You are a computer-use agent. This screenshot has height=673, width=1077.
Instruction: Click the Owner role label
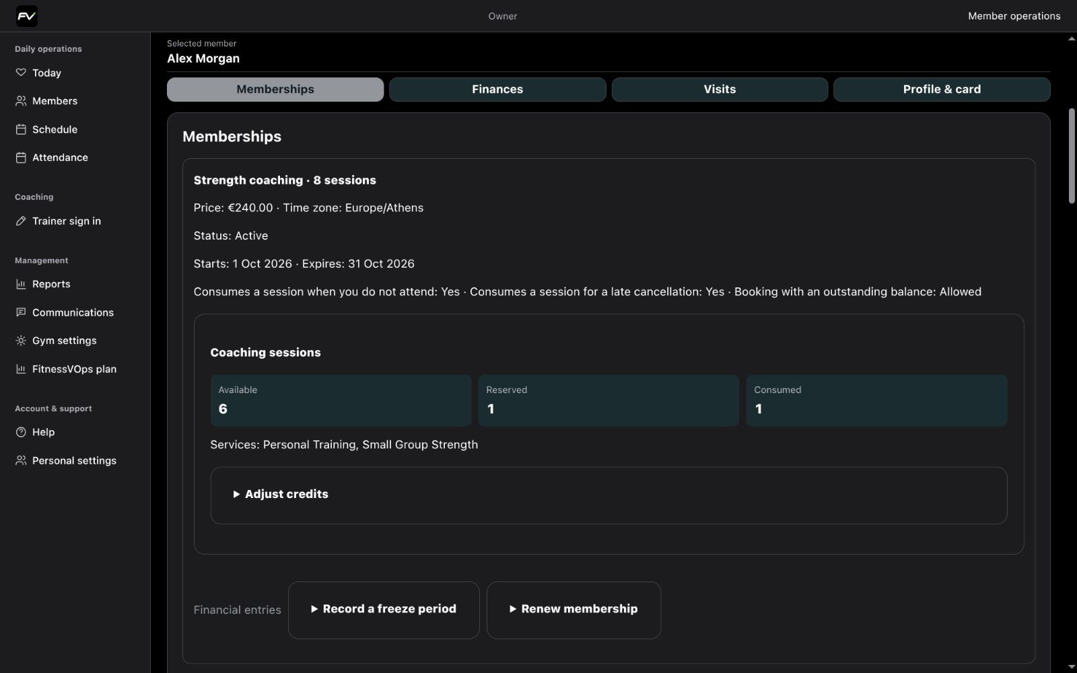[503, 16]
